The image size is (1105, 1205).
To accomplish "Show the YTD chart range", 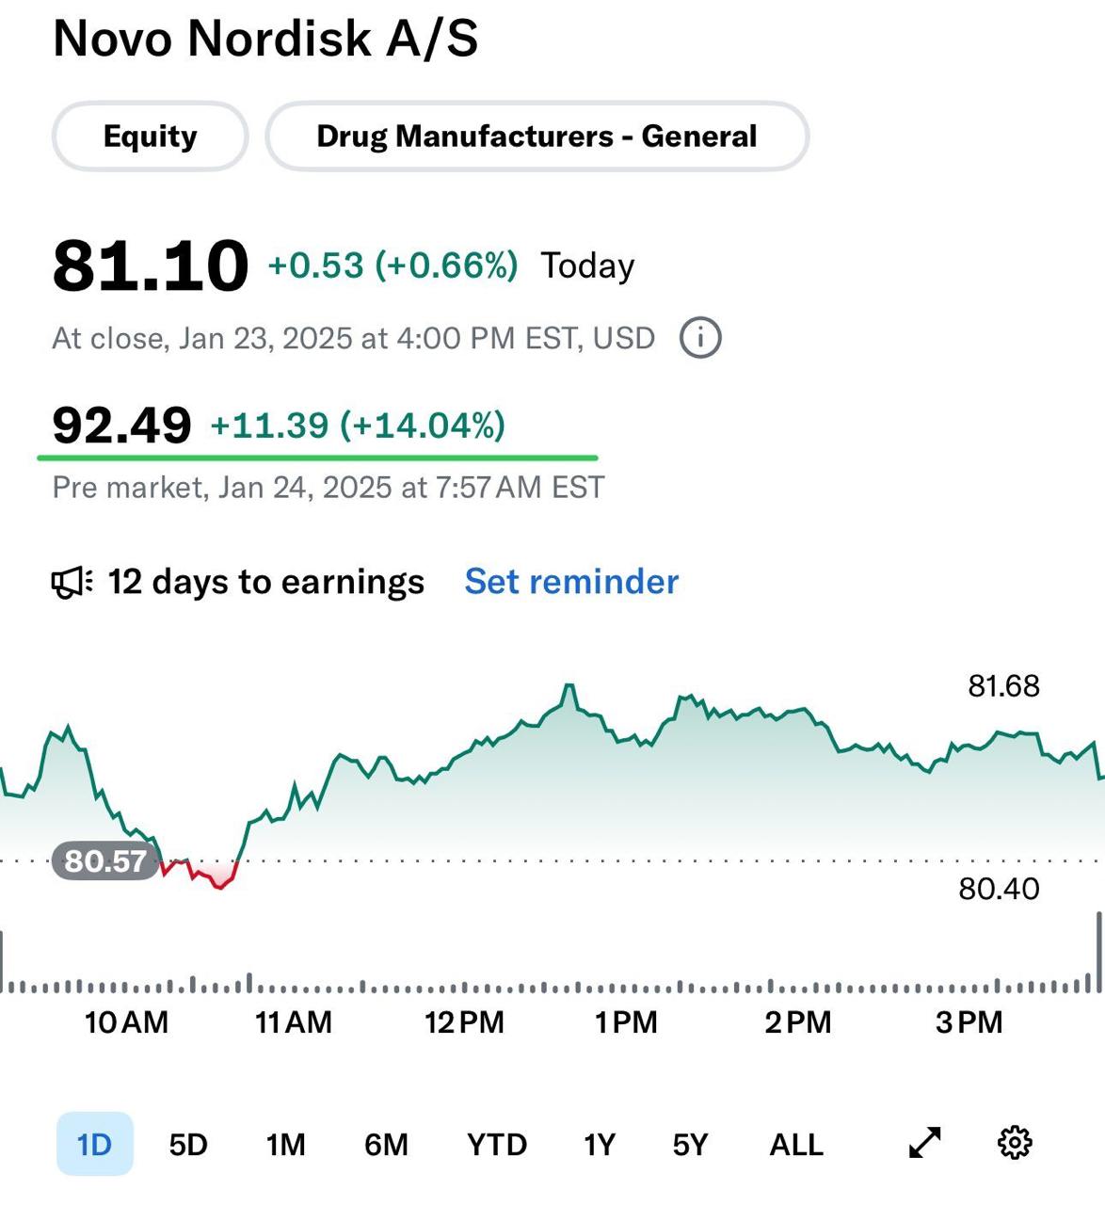I will pos(497,1144).
